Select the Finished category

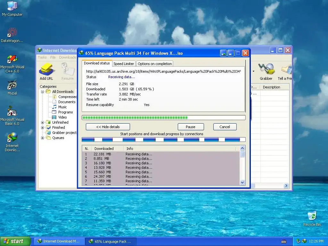(x=55, y=127)
